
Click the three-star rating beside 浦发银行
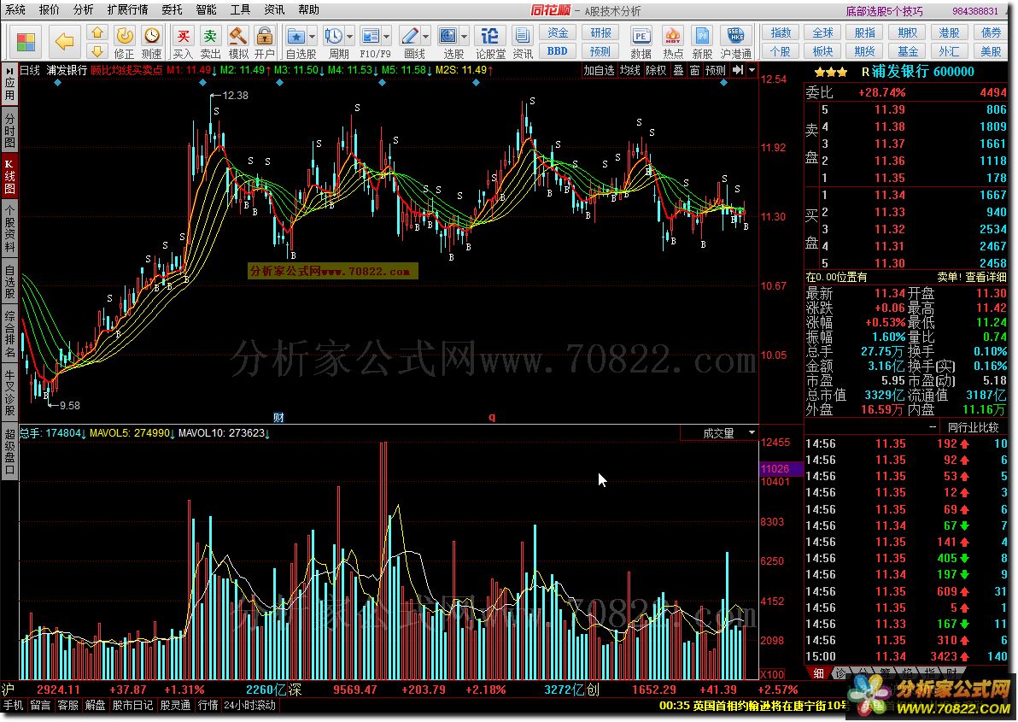(x=830, y=72)
